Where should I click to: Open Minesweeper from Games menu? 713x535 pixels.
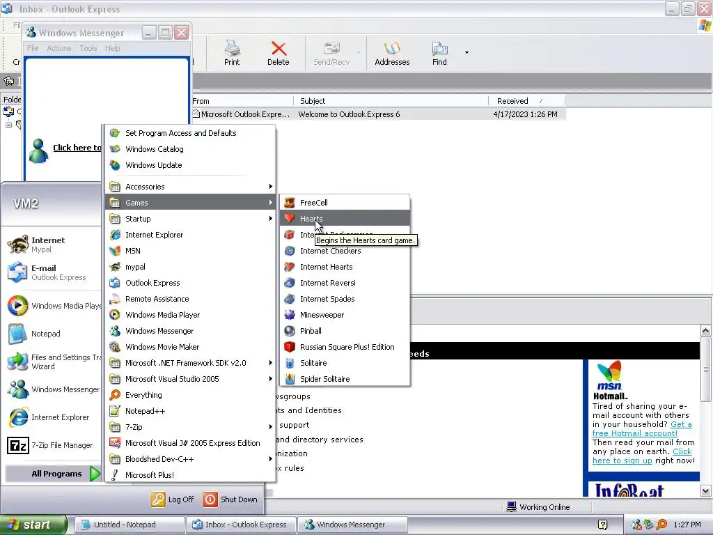point(345,314)
